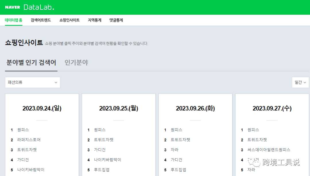Click 후드집업 under 2023.09.25.(월)
310x176 pixels.
point(102,170)
